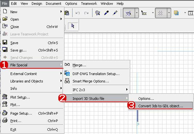Expand External Content submenu
Screen dimensions: 194x134
pyautogui.click(x=61, y=73)
